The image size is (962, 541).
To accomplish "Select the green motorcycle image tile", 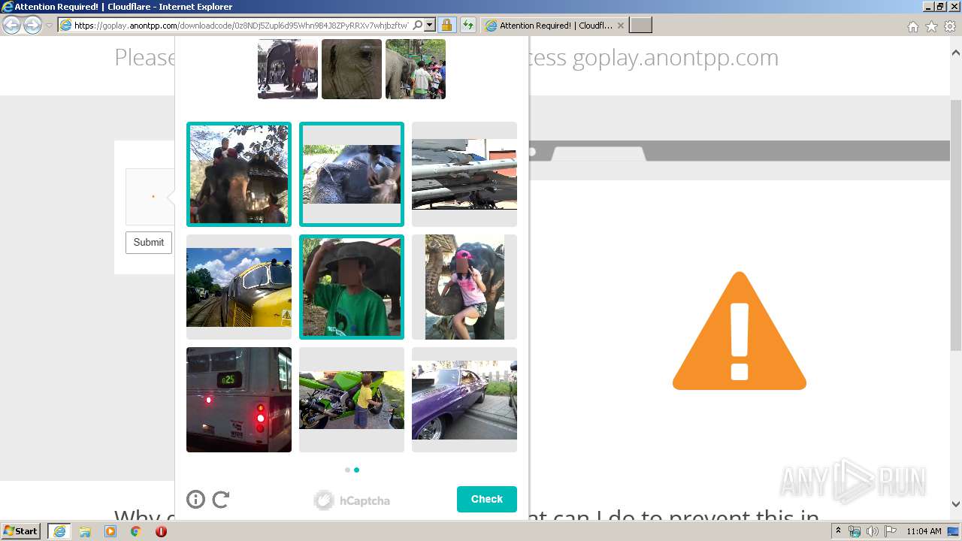I will (352, 400).
